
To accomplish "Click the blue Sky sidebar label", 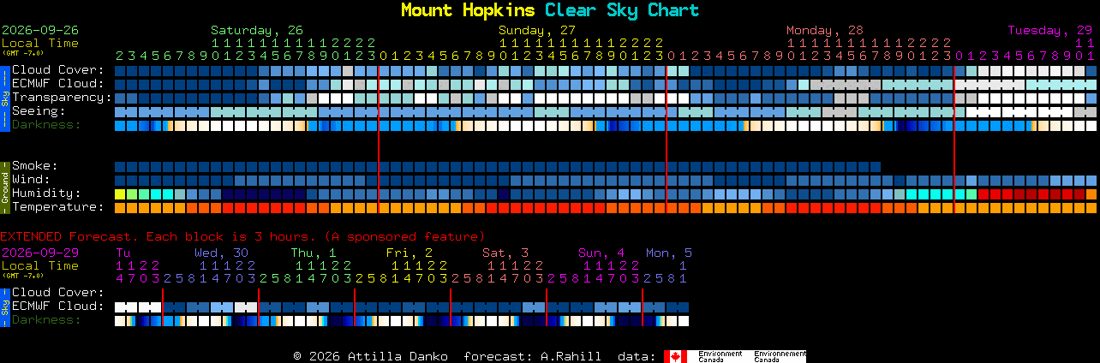I will coord(4,97).
